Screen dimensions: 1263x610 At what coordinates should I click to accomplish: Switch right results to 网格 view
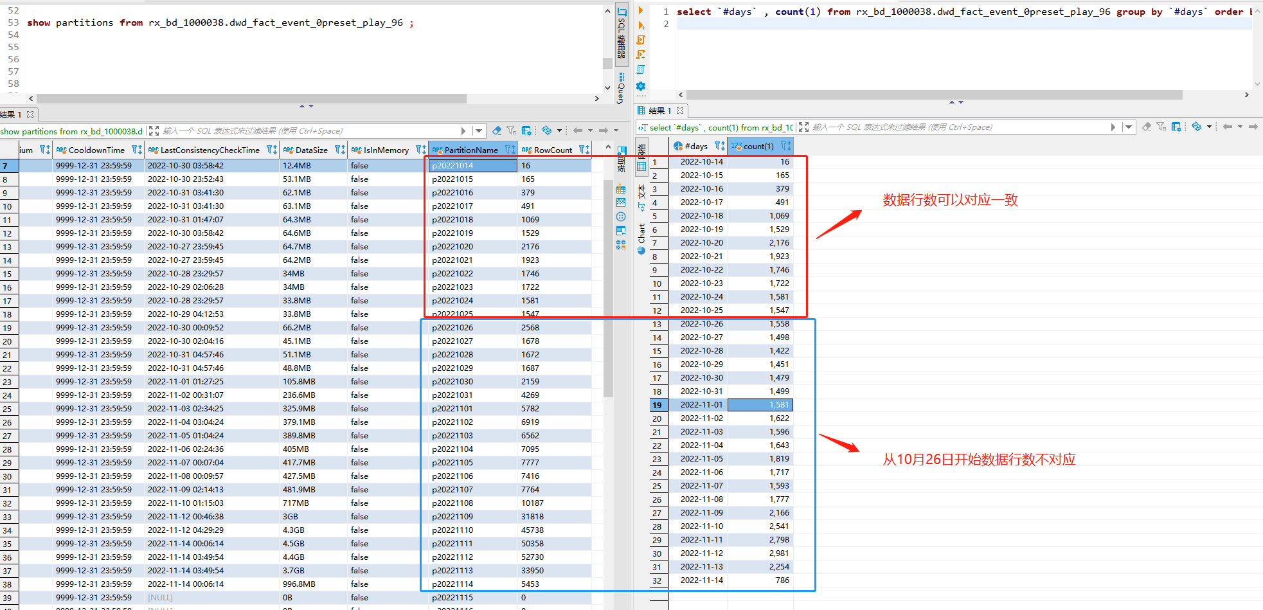tap(641, 158)
